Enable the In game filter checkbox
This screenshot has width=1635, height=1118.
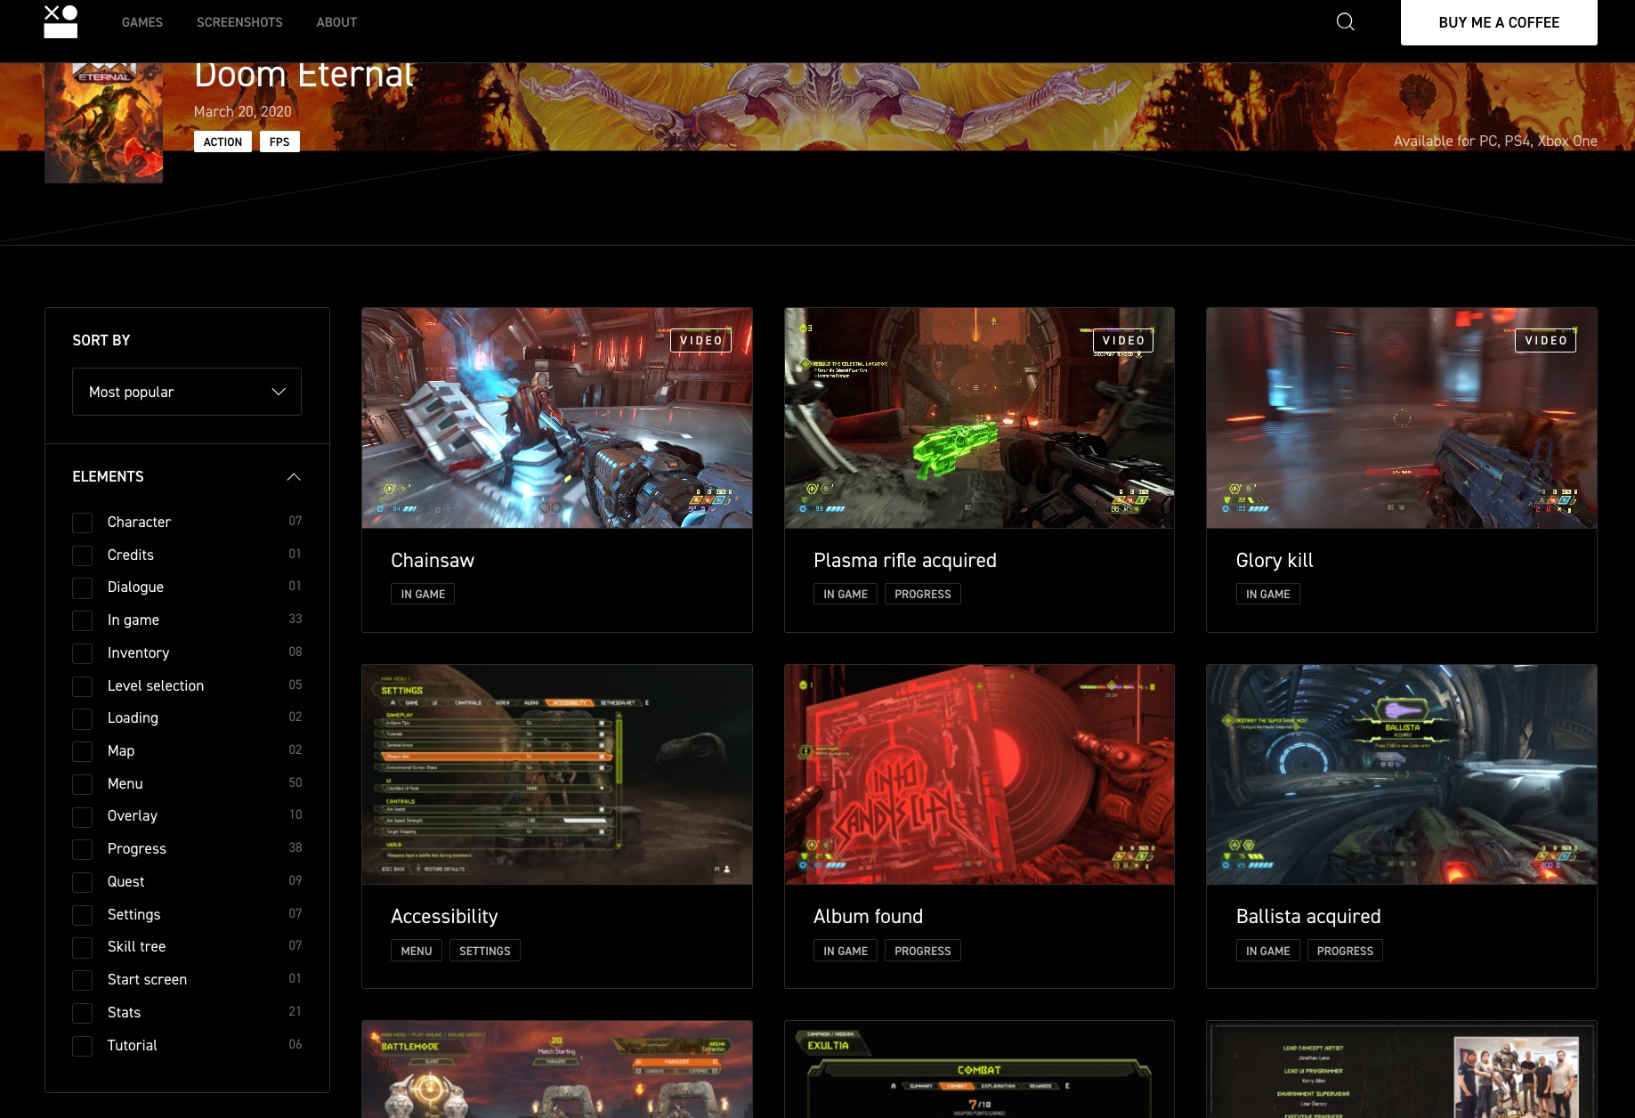tap(83, 620)
